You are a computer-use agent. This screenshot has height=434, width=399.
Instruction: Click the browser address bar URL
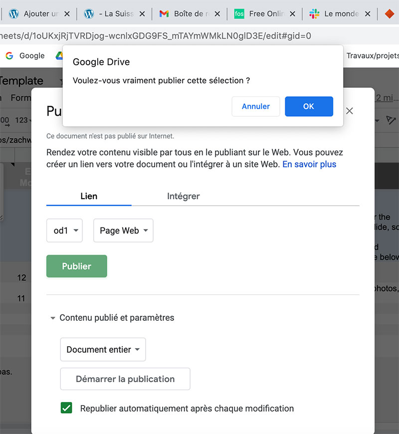click(156, 36)
